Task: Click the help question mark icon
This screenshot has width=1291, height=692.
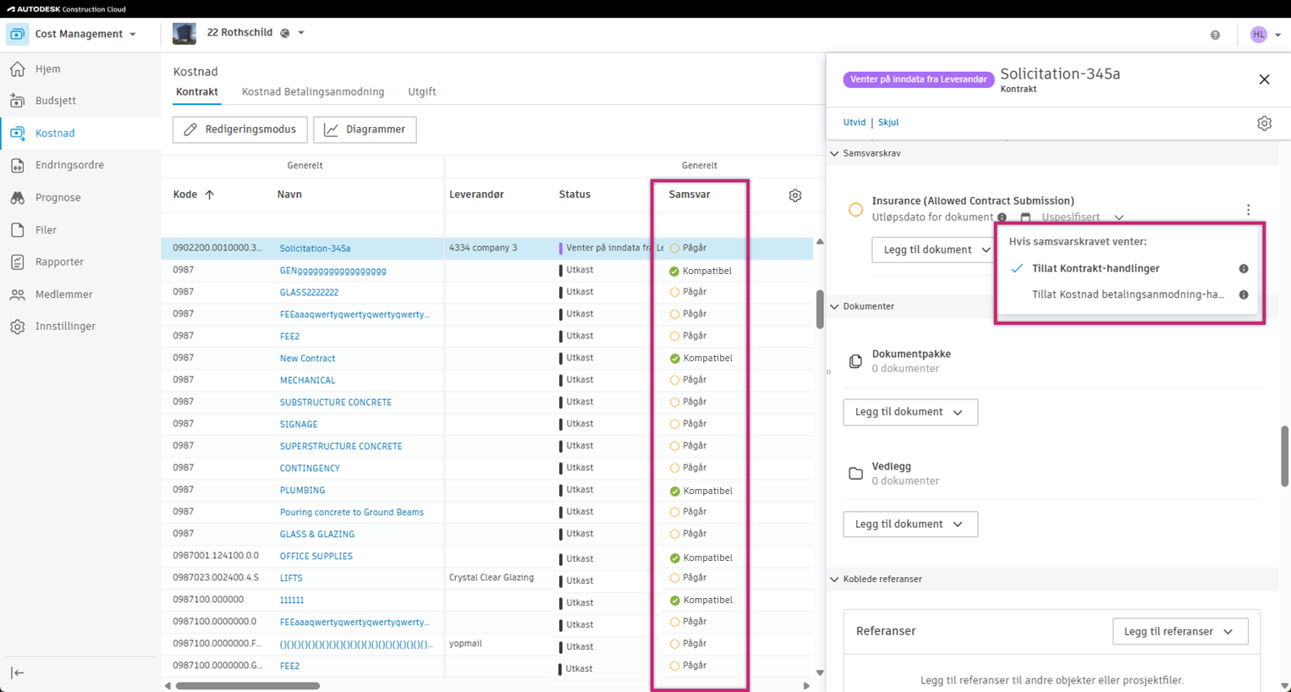Action: pos(1215,35)
